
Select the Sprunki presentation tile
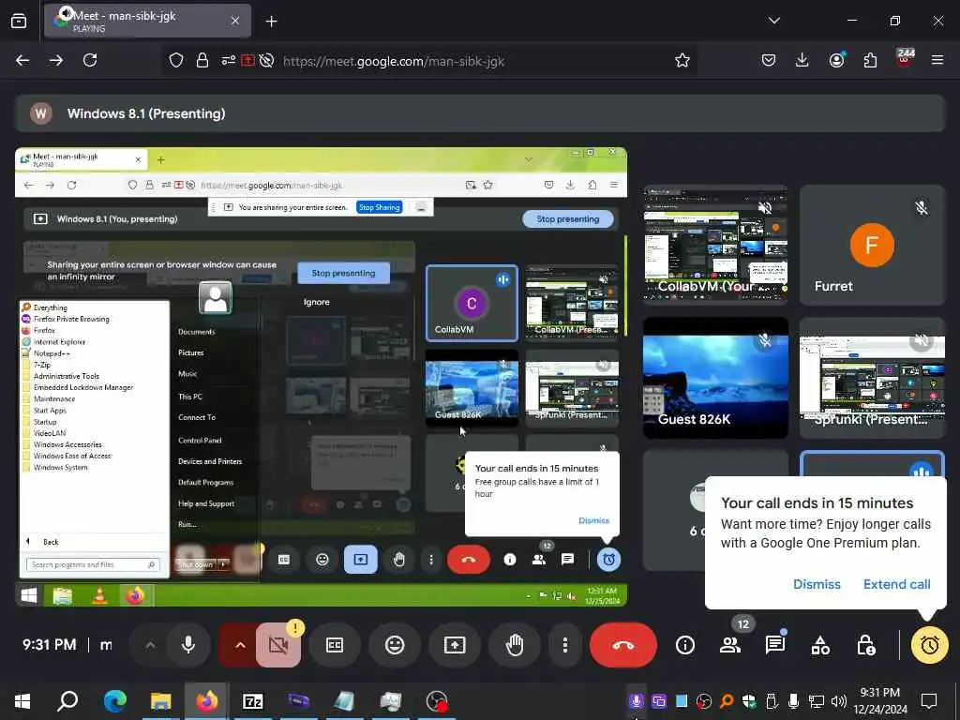[x=872, y=378]
